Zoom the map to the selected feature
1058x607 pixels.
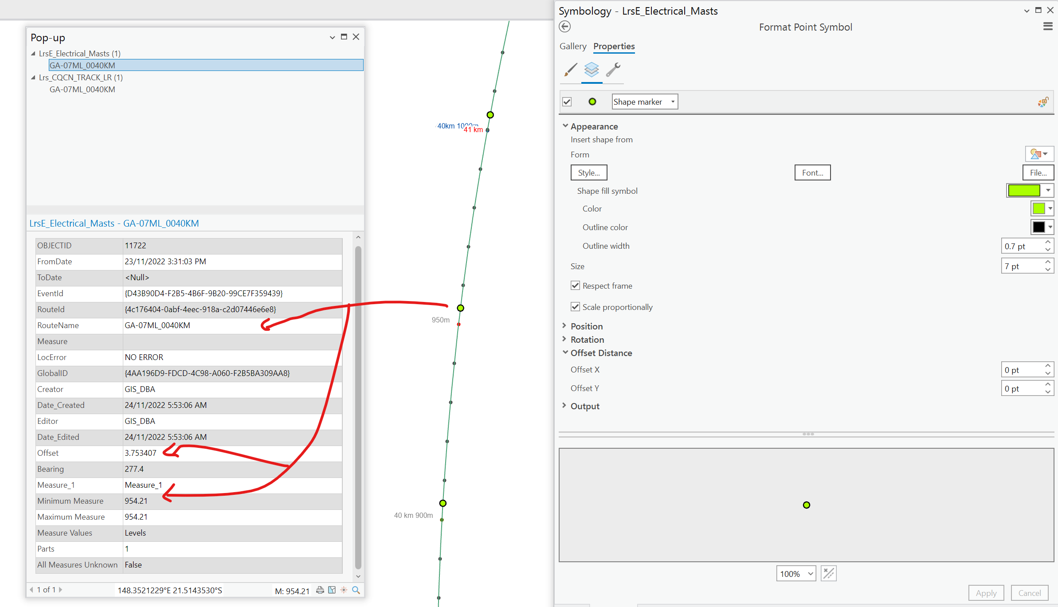pyautogui.click(x=332, y=591)
